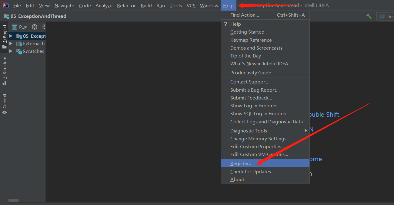
Task: Toggle the Commit tool window tab
Action: 4,104
